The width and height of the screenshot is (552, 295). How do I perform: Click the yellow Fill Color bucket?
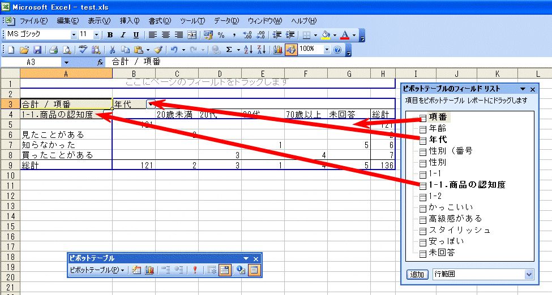pyautogui.click(x=326, y=35)
